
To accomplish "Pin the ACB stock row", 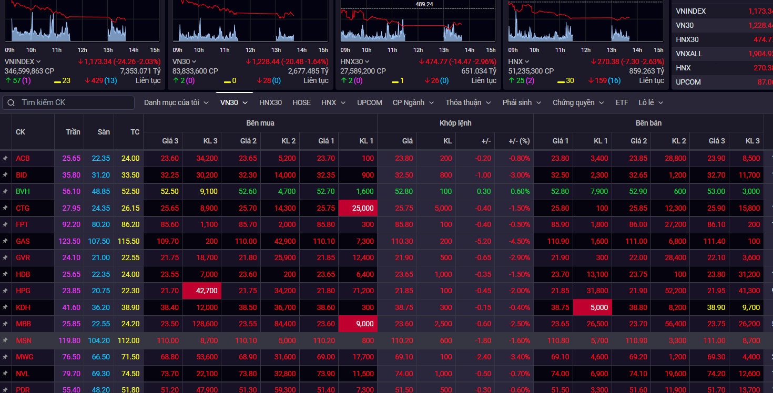I will [5, 158].
